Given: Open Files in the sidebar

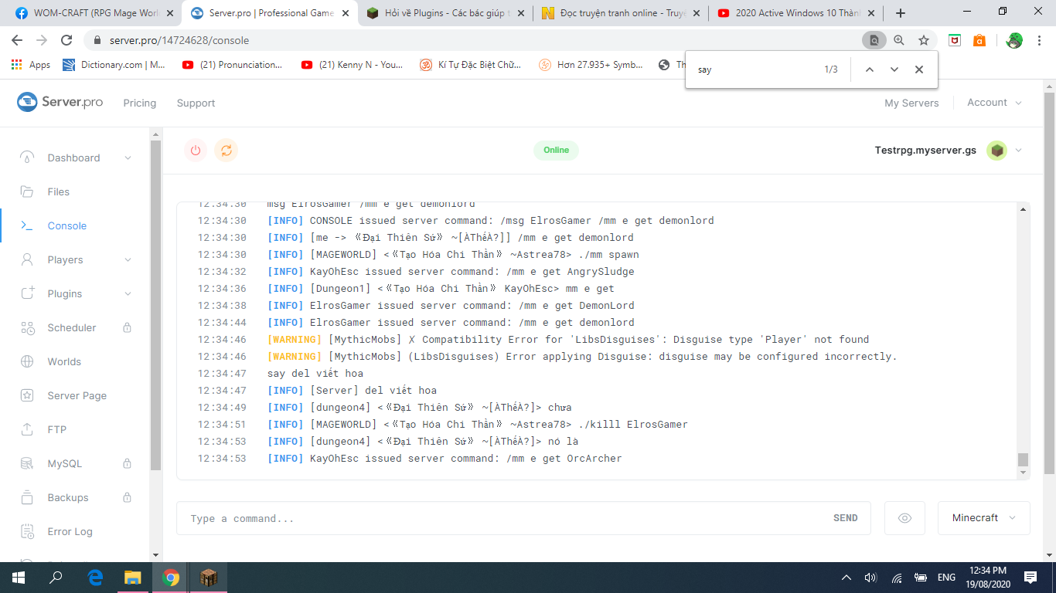Looking at the screenshot, I should click(x=58, y=191).
